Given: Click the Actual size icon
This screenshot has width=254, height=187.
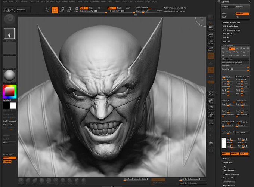Looking at the screenshot, I should tap(211, 42).
